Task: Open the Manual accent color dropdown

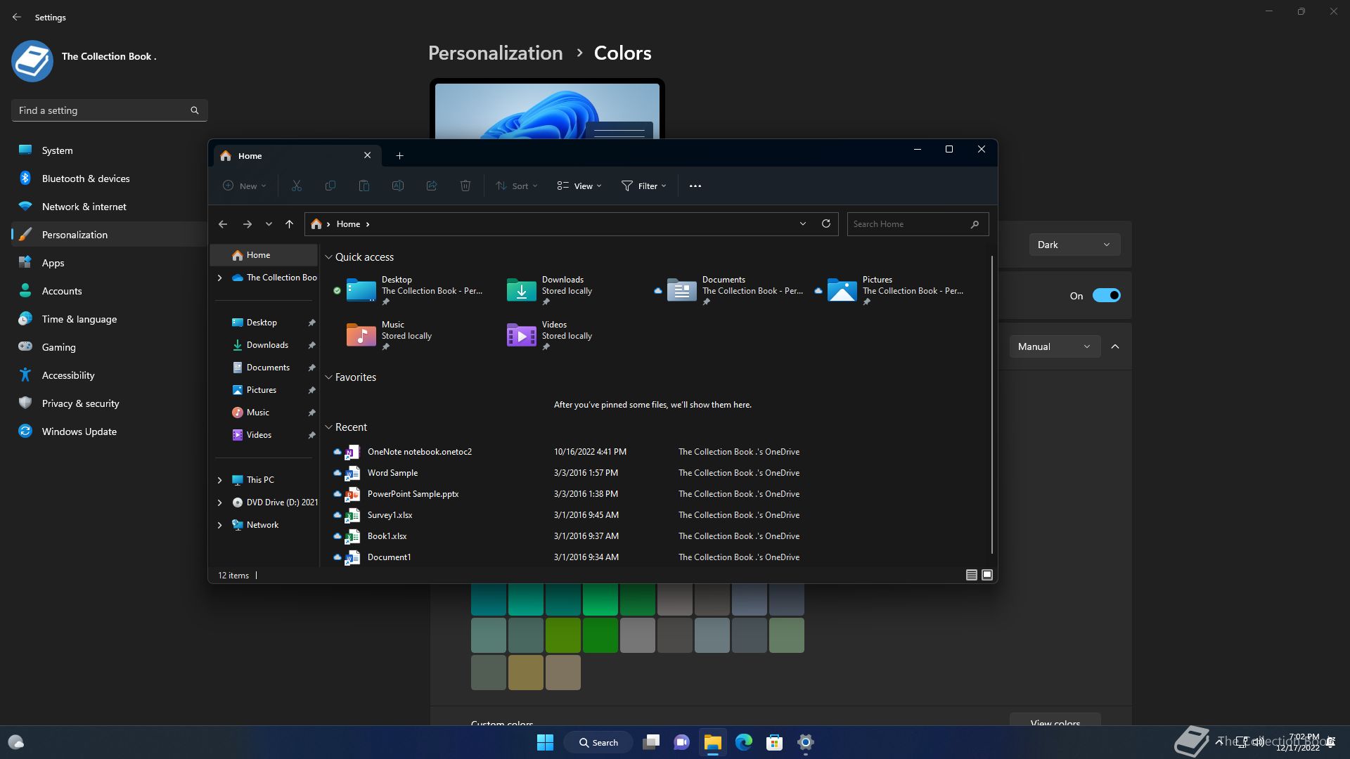Action: tap(1055, 346)
